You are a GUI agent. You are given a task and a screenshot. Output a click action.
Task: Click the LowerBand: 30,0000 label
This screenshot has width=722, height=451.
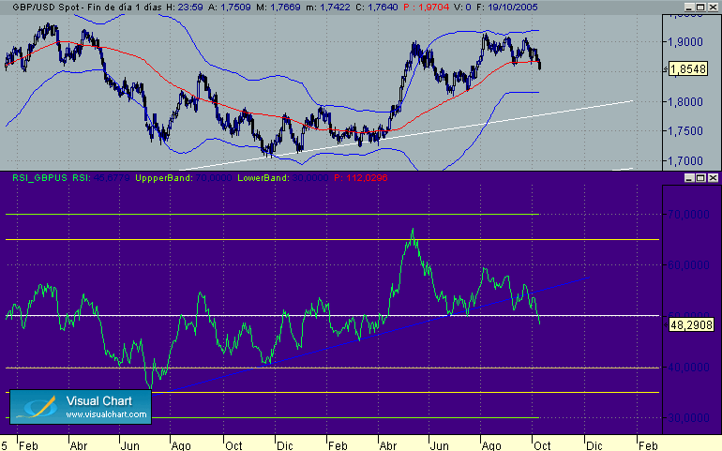[283, 178]
